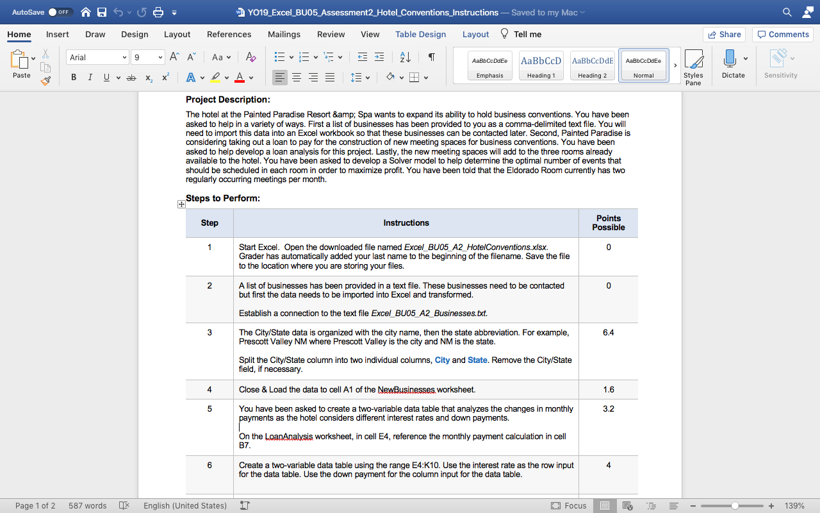Screen dimensions: 820x513
Task: Switch to the References tab
Action: tap(229, 35)
